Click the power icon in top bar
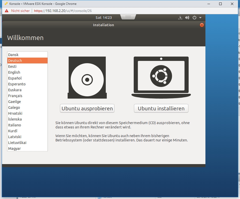Screen dimensions: 240x199 coord(194,18)
